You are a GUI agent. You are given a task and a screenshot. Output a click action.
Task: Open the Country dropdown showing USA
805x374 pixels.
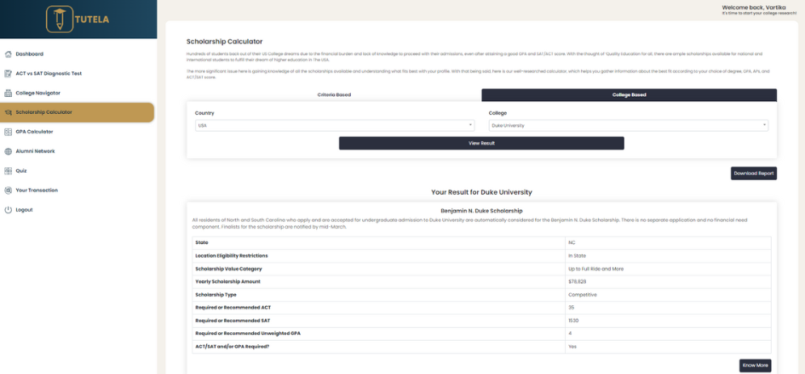pyautogui.click(x=335, y=125)
